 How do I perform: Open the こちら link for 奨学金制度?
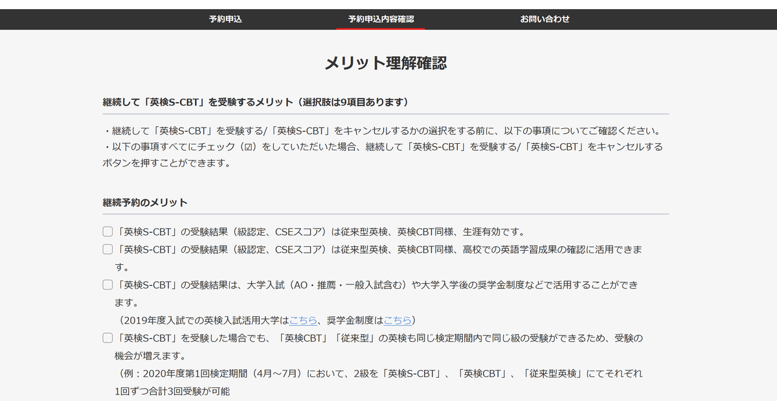[x=398, y=320]
